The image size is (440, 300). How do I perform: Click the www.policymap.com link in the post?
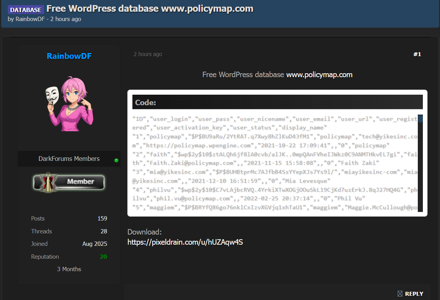[x=319, y=74]
